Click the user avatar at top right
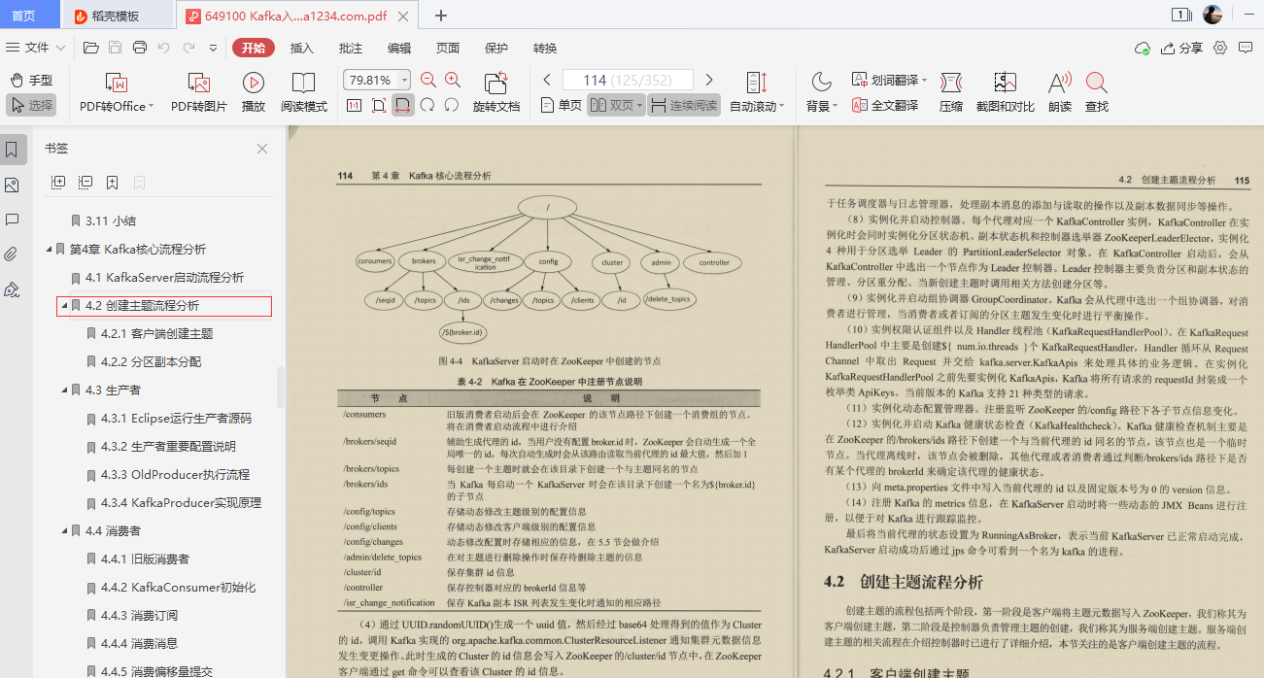 (1213, 15)
